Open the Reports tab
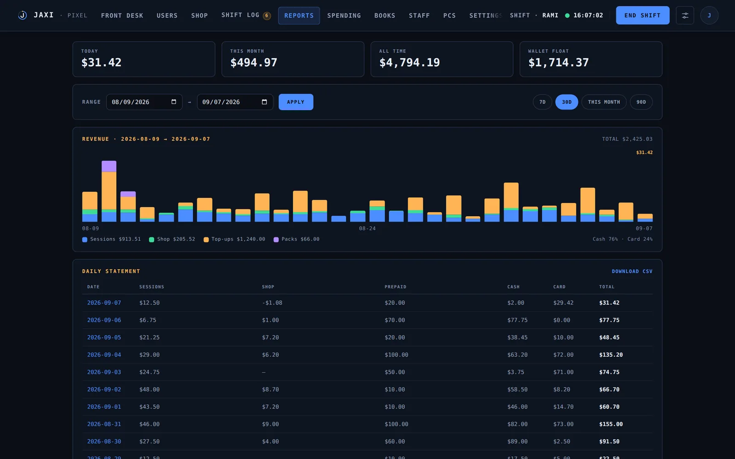The image size is (735, 459). click(299, 16)
